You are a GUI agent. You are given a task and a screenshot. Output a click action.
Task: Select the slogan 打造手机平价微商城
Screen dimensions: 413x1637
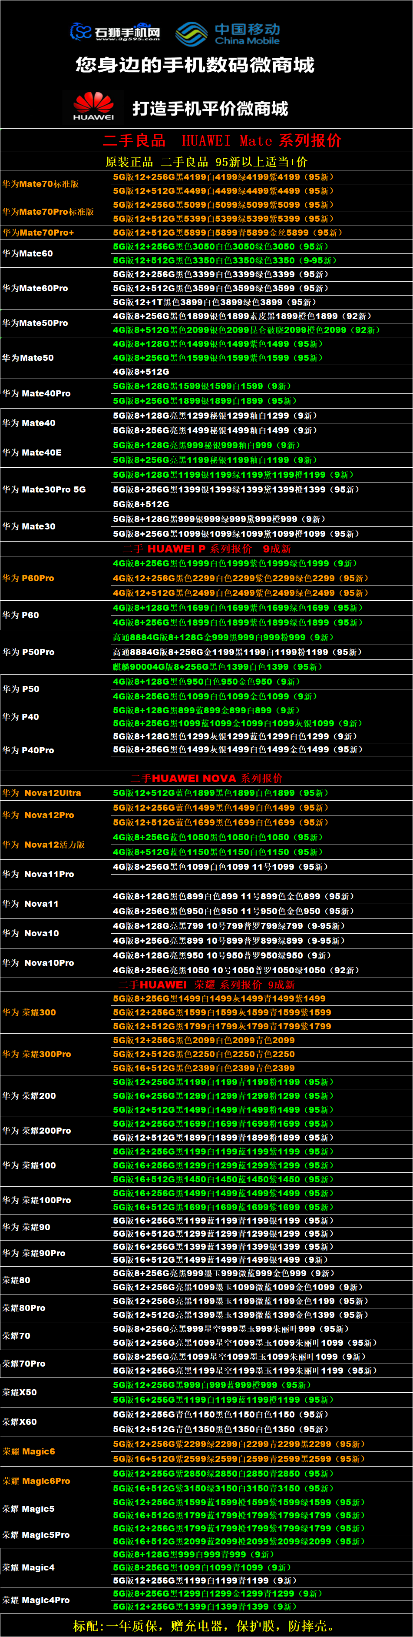210,109
